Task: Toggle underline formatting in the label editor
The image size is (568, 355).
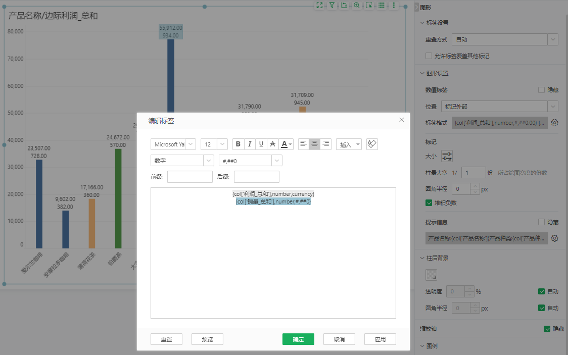Action: 261,144
